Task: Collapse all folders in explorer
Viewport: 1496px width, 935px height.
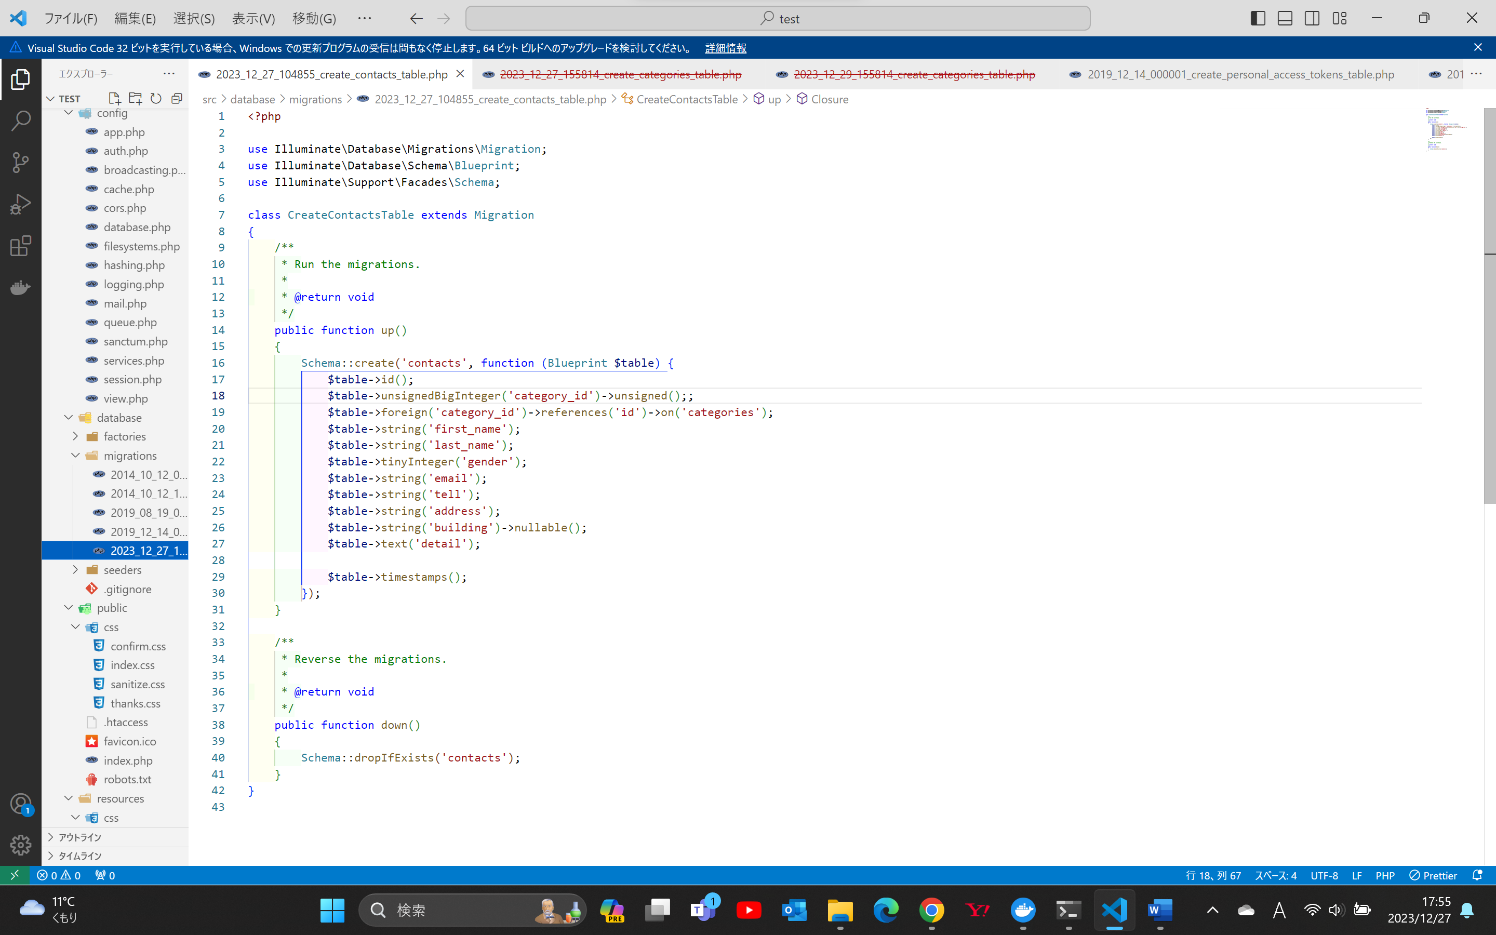Action: click(x=177, y=98)
